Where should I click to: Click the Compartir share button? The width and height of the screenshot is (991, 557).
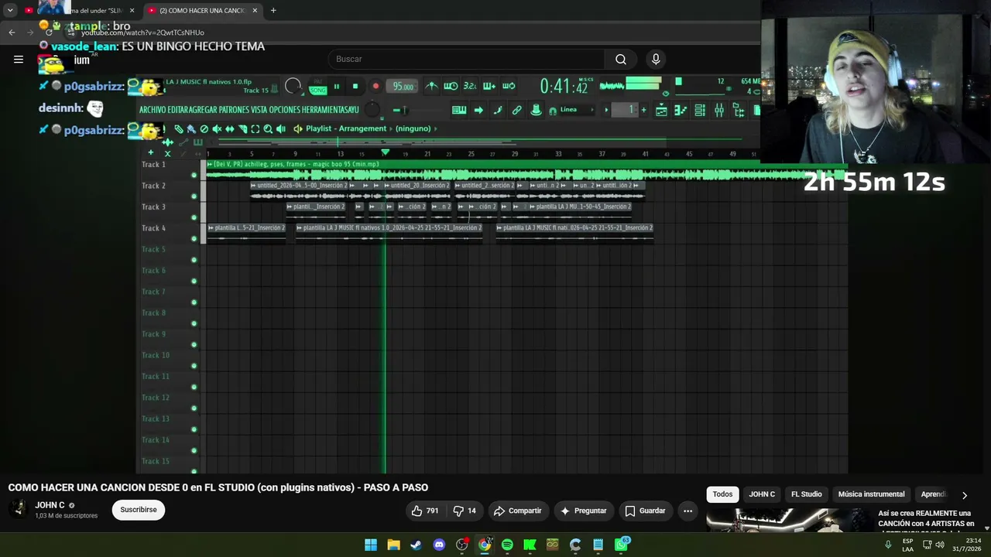(x=517, y=511)
